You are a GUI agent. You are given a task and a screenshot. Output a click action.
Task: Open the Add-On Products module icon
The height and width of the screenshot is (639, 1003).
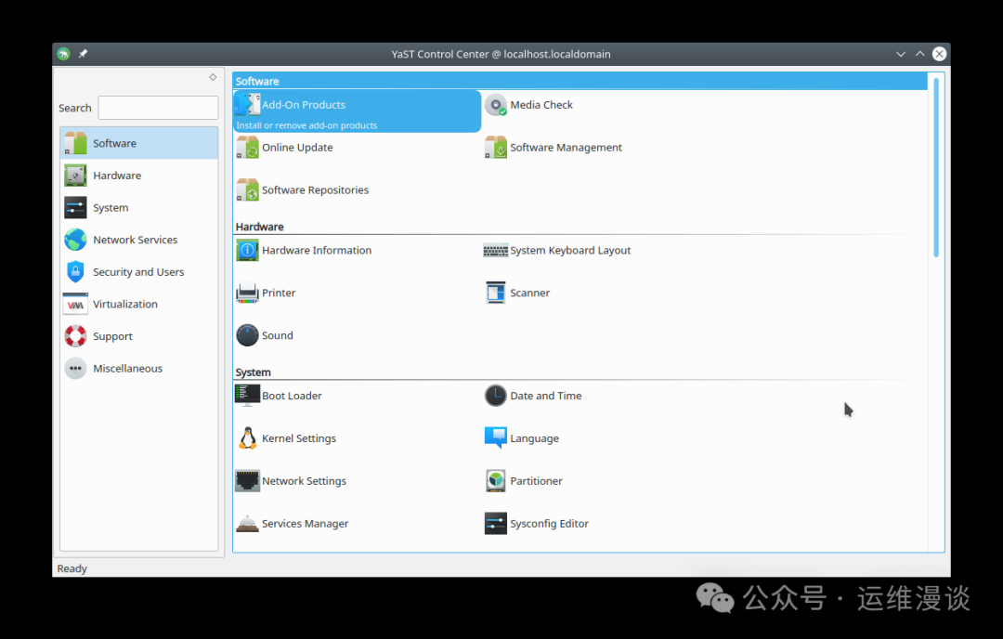[x=247, y=104]
